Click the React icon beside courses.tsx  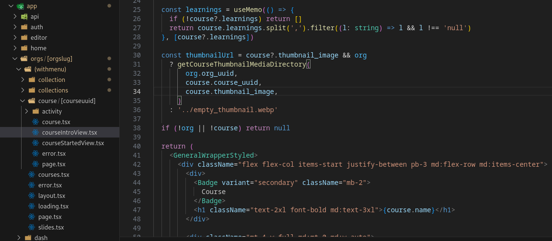point(32,175)
